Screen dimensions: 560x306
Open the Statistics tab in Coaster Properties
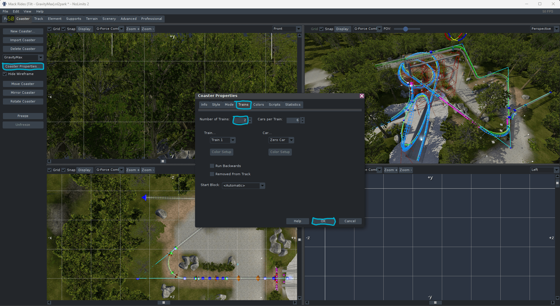pyautogui.click(x=293, y=105)
